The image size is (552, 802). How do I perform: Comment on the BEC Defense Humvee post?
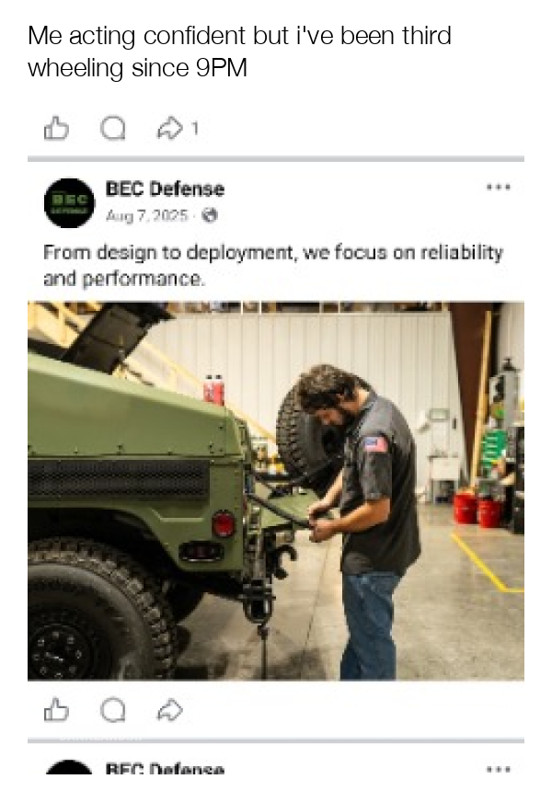point(112,709)
